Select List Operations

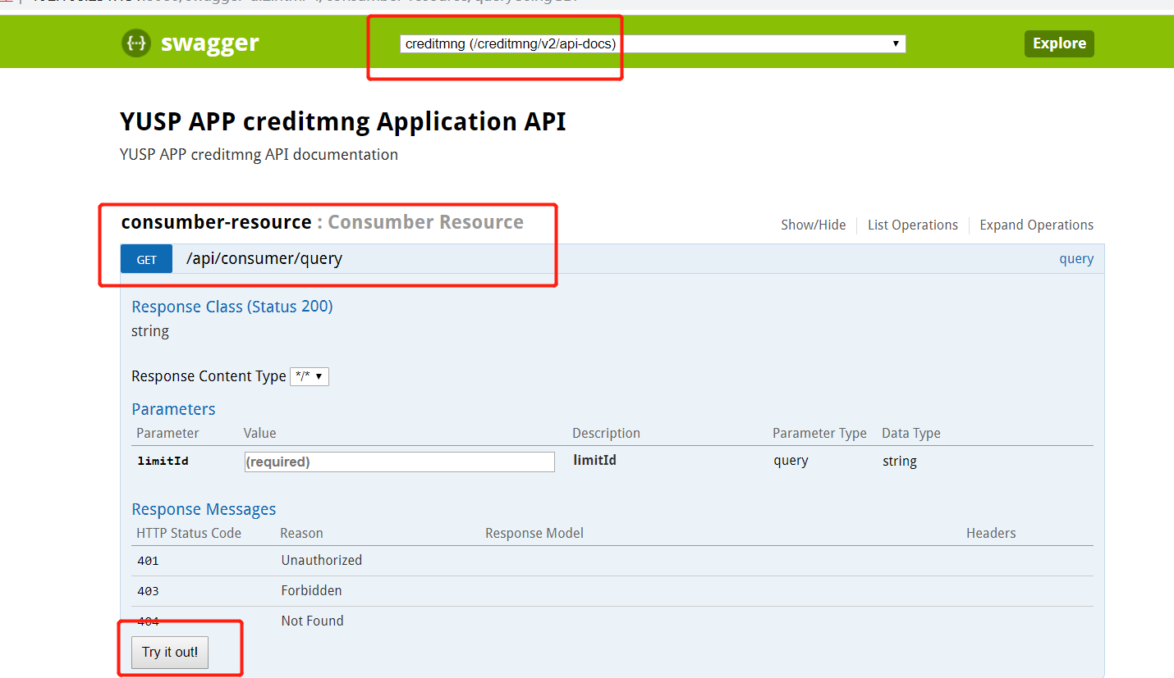point(912,225)
